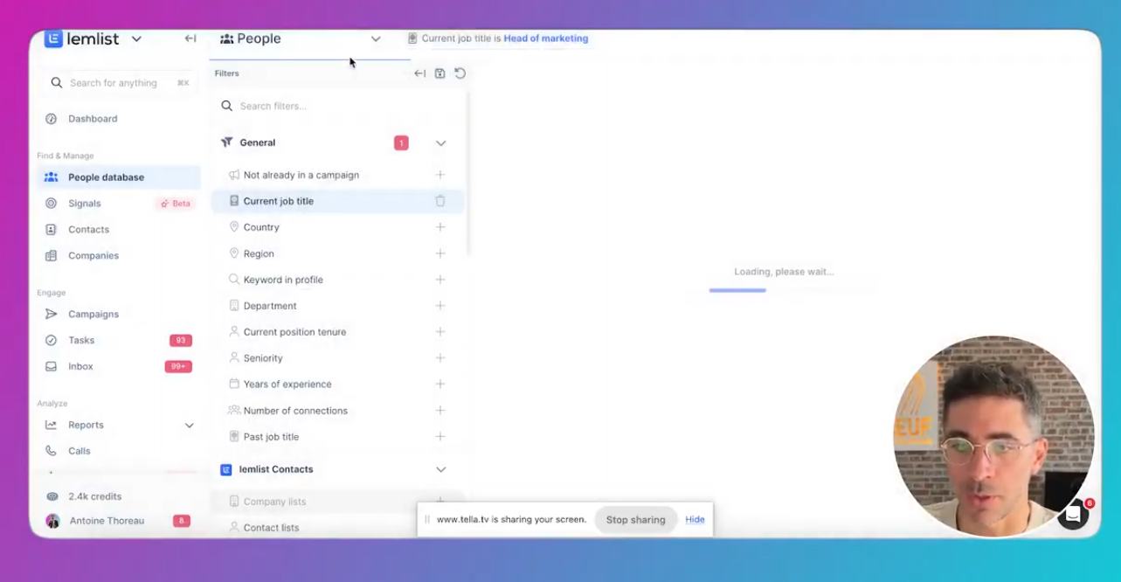Add the Current position tenure filter
Viewport: 1121px width, 582px height.
point(440,332)
